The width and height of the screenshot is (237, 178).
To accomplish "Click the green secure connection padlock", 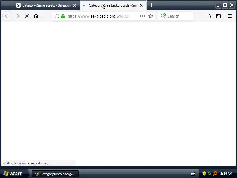I will 63,16.
